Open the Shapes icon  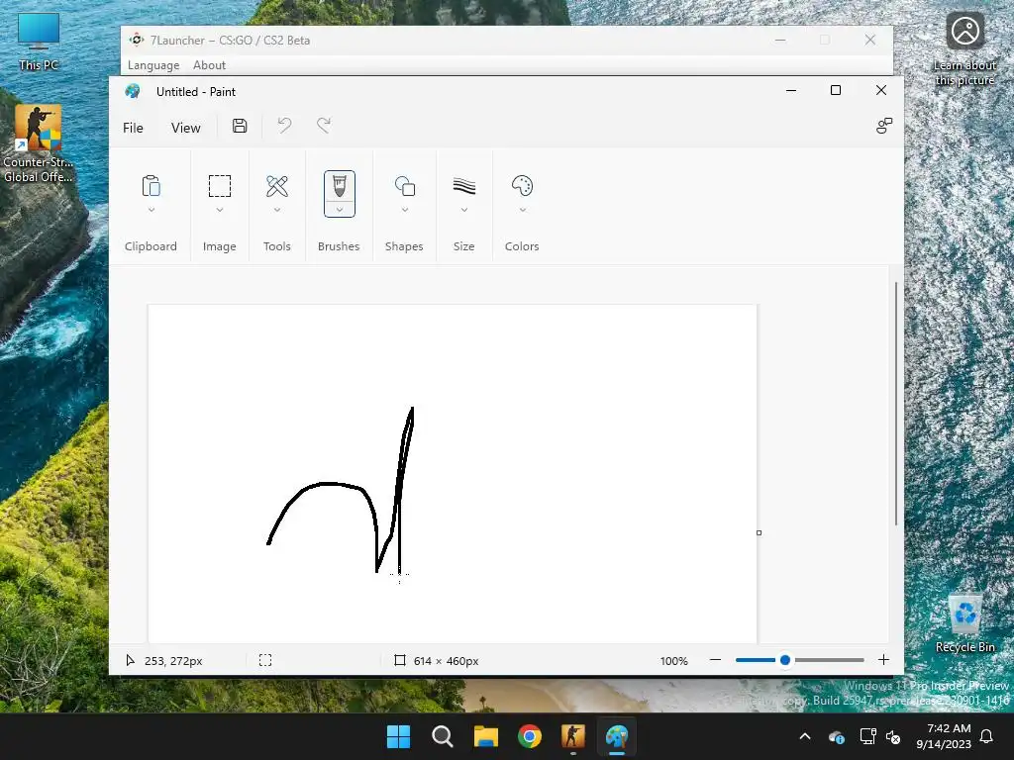pyautogui.click(x=405, y=186)
